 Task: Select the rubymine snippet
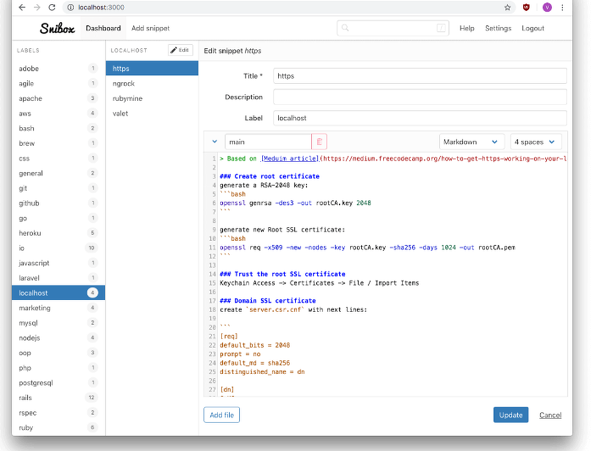(x=152, y=99)
